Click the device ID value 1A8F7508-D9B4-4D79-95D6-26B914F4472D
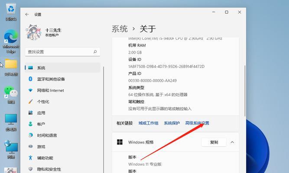This screenshot has width=289, height=173. click(166, 67)
